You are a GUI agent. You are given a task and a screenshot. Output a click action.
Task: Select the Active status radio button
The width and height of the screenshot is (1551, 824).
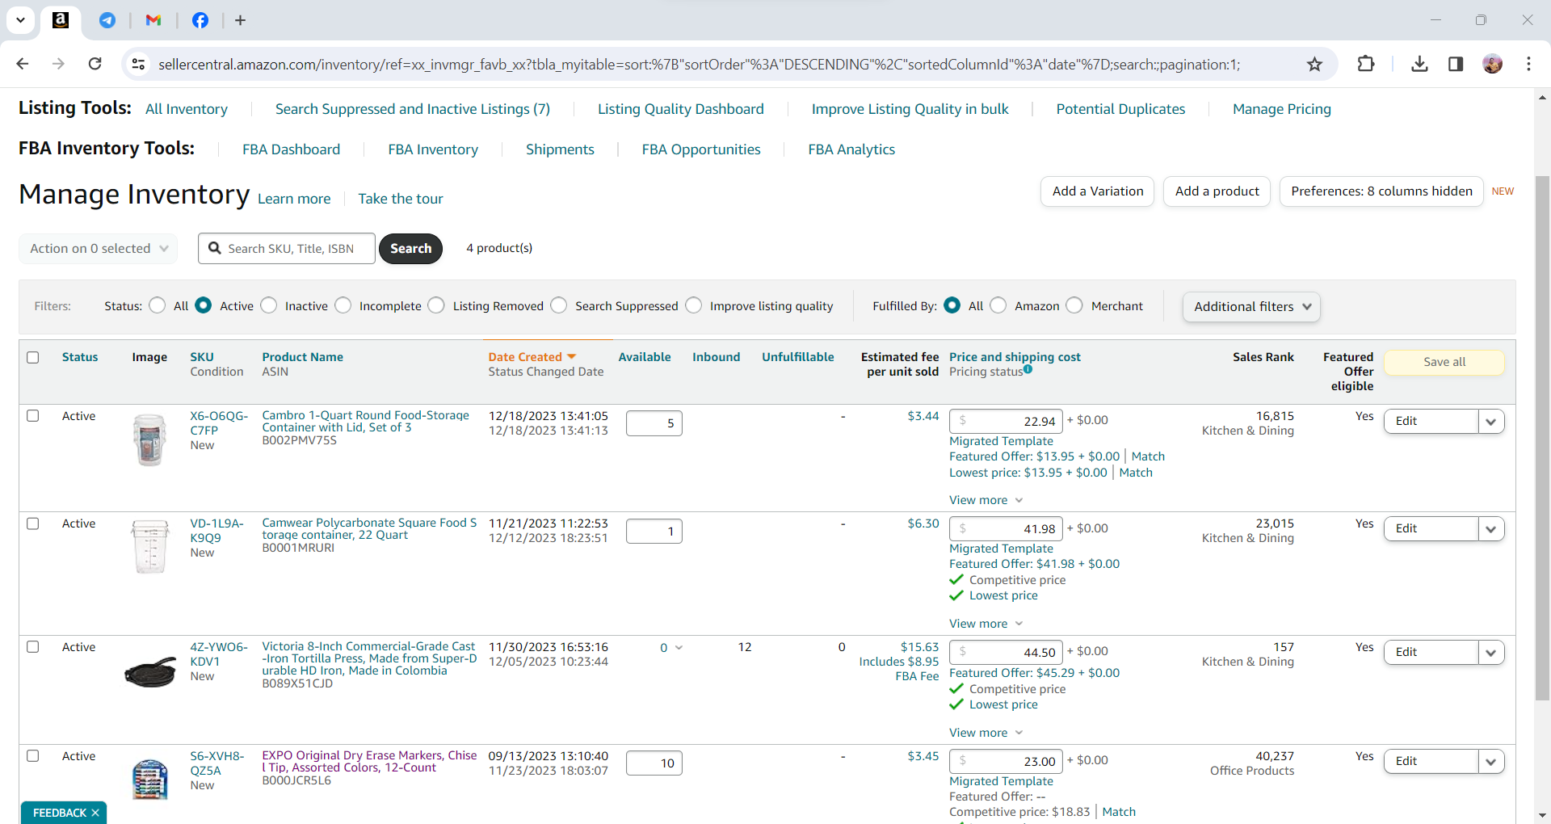coord(204,305)
